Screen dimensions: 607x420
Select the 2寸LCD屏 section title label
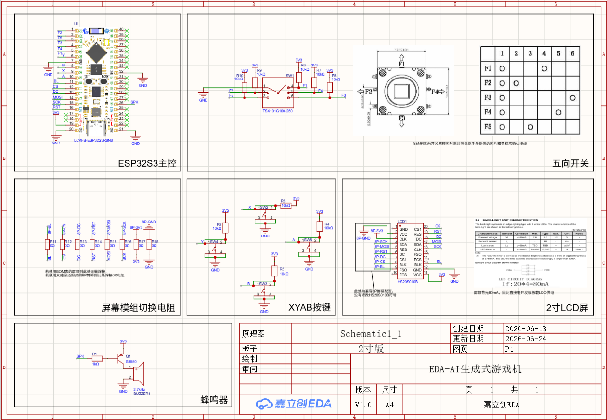click(x=567, y=308)
